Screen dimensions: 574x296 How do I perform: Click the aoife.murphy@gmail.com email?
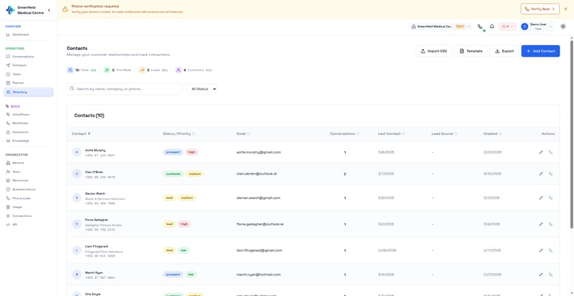pyautogui.click(x=258, y=152)
